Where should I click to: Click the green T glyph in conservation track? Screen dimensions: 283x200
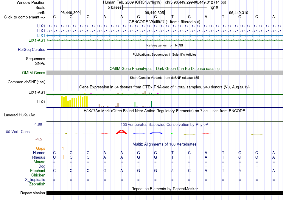click(172, 133)
